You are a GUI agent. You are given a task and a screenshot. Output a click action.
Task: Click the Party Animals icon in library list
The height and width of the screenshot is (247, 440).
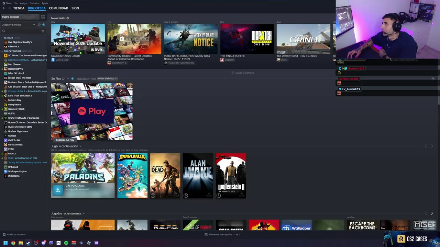click(x=5, y=145)
